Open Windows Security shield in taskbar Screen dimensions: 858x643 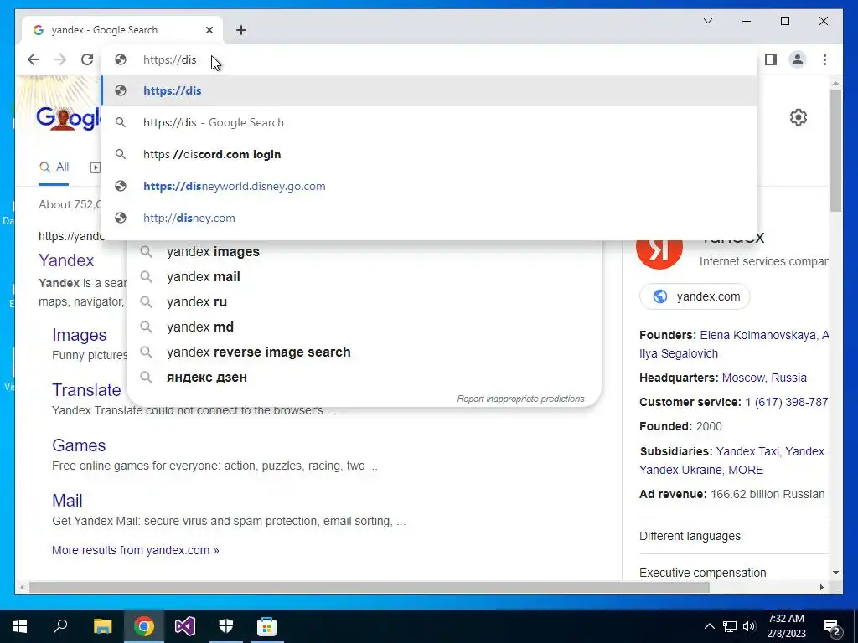coord(226,626)
